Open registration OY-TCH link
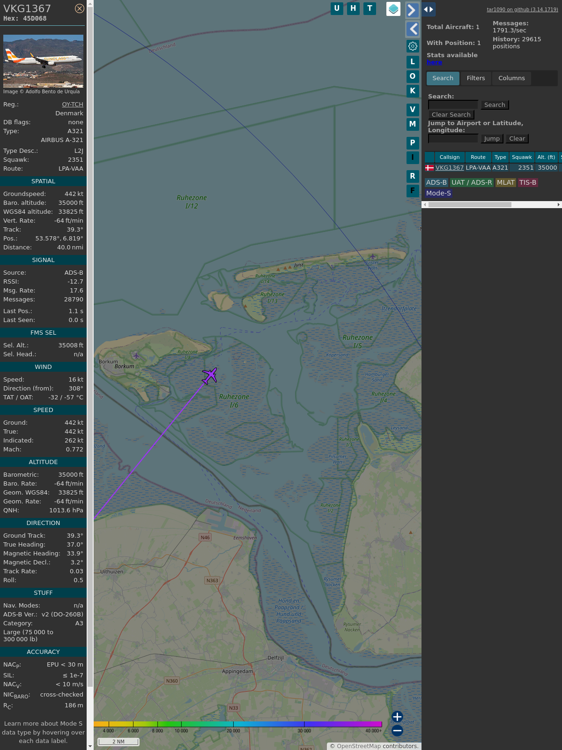Viewport: 562px width, 750px height. point(73,105)
